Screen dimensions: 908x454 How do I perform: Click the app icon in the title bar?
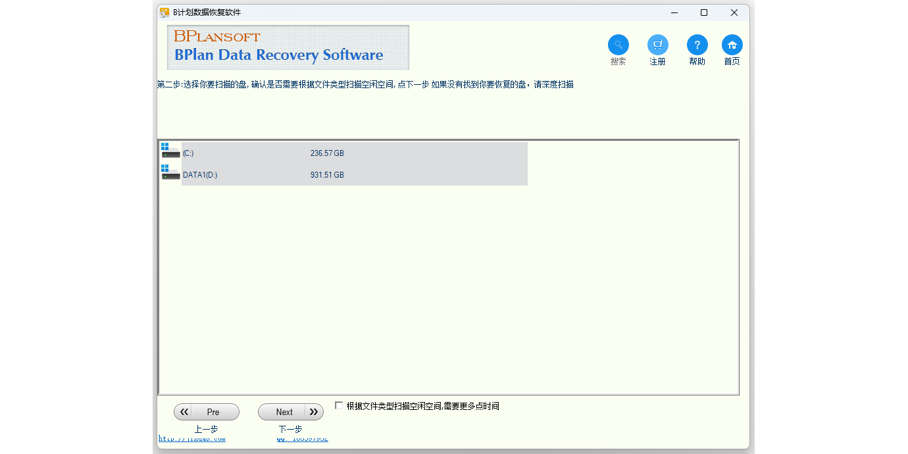click(x=164, y=13)
